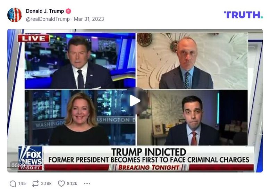
Task: Click the Donald J. Trump display name
Action: [45, 11]
